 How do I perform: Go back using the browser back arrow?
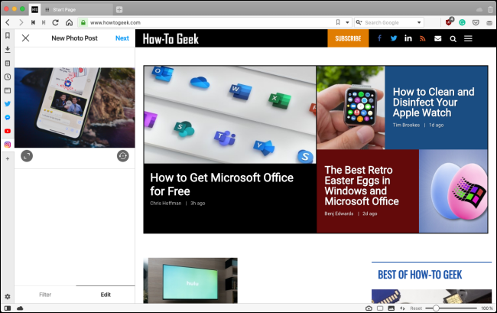(x=8, y=22)
